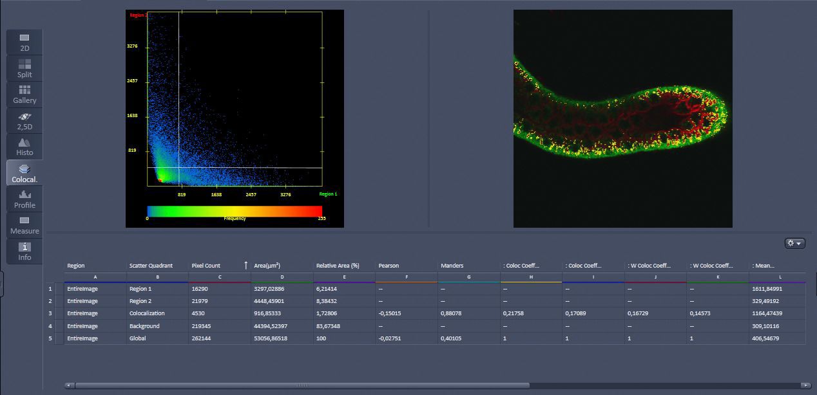
Task: Switch to the 2D view tab
Action: coord(24,42)
